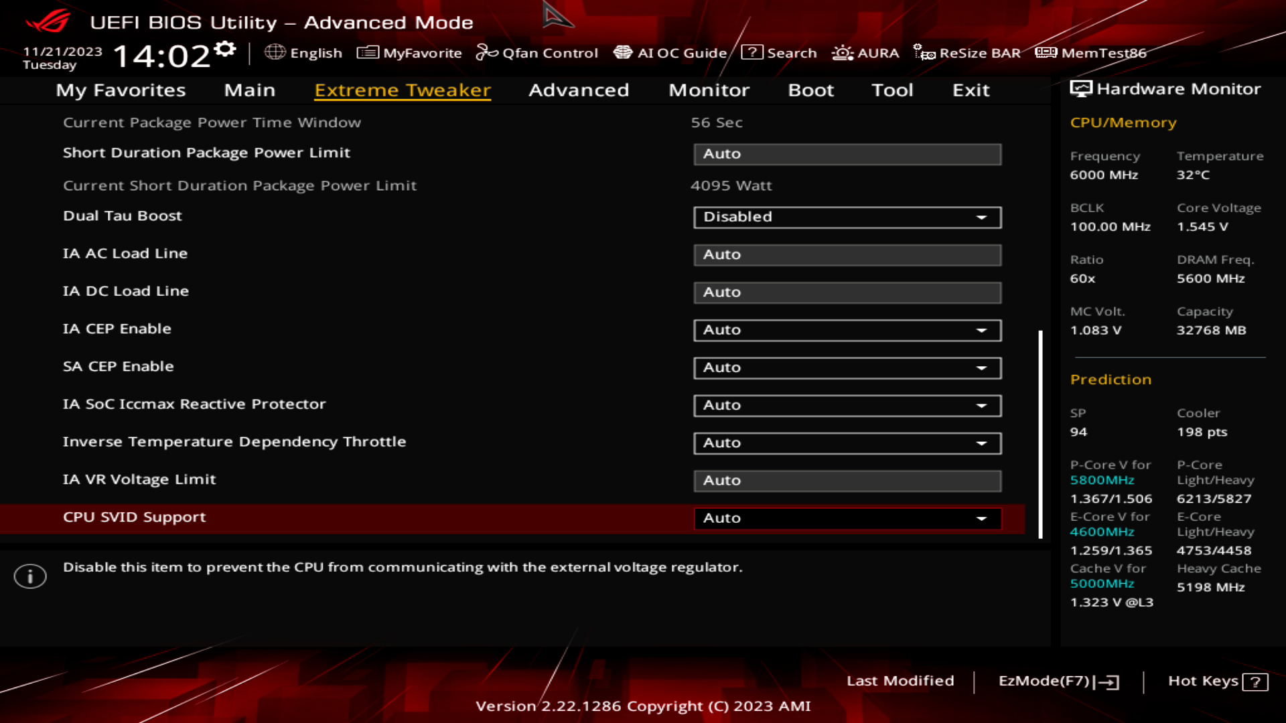View Last Modified changes
This screenshot has width=1286, height=723.
point(901,681)
